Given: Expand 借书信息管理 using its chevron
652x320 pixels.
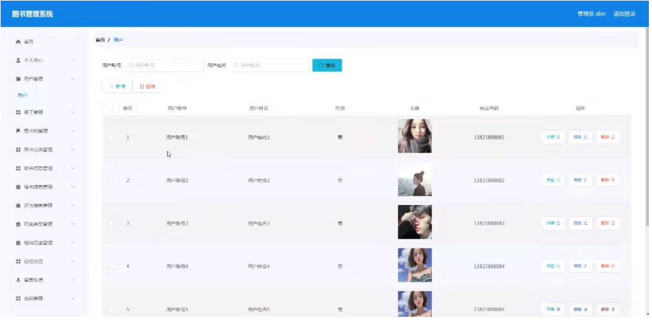Looking at the screenshot, I should (x=73, y=187).
